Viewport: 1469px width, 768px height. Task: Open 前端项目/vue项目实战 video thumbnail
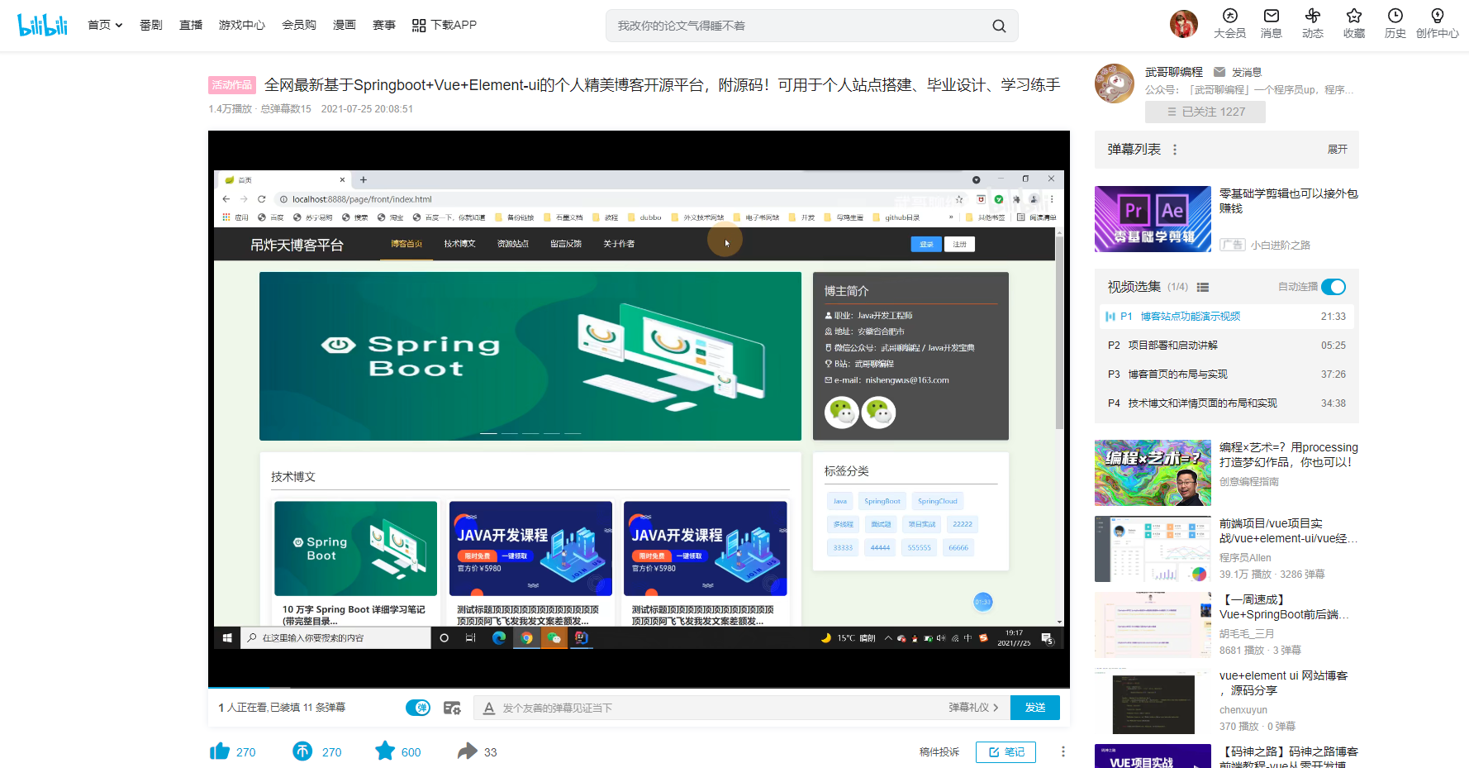tap(1153, 549)
